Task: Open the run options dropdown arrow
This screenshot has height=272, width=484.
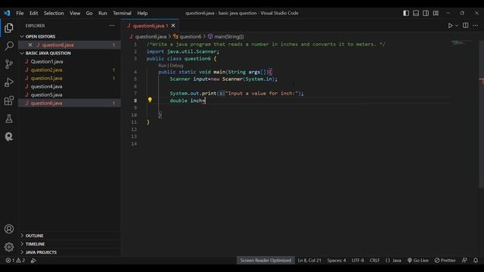Action: click(x=457, y=26)
